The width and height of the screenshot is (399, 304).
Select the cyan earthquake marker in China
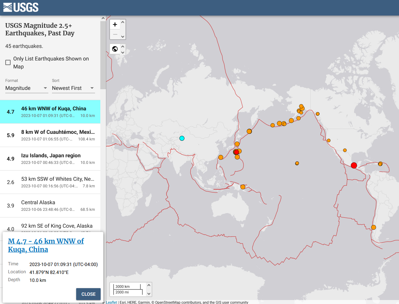pos(182,138)
